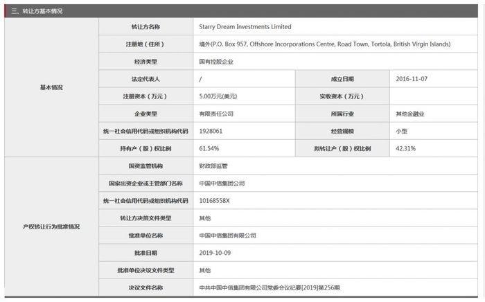Click the 持有产（股）权比例 label

pos(145,149)
